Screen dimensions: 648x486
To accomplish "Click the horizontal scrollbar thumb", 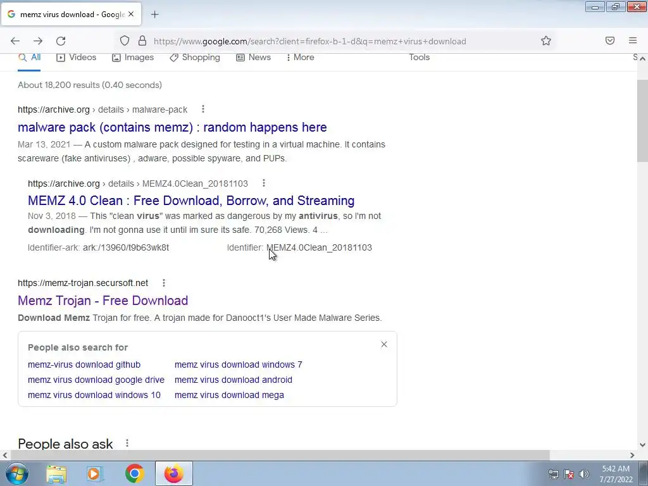I will tap(279, 455).
